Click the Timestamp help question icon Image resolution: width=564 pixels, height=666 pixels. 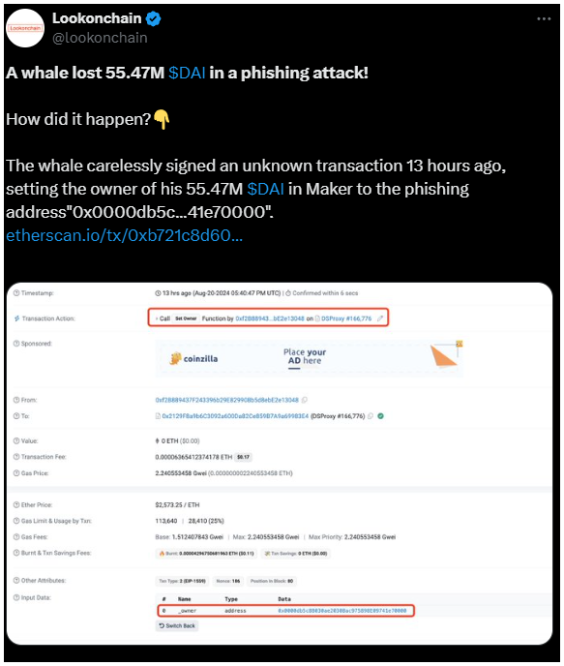[x=16, y=293]
